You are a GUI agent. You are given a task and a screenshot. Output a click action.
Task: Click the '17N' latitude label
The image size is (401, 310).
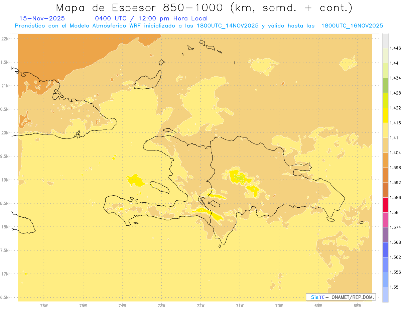(x=5, y=274)
